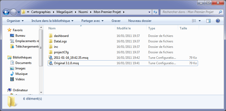This screenshot has height=111, width=226.
Task: Click the Back navigation arrow button
Action: click(6, 12)
